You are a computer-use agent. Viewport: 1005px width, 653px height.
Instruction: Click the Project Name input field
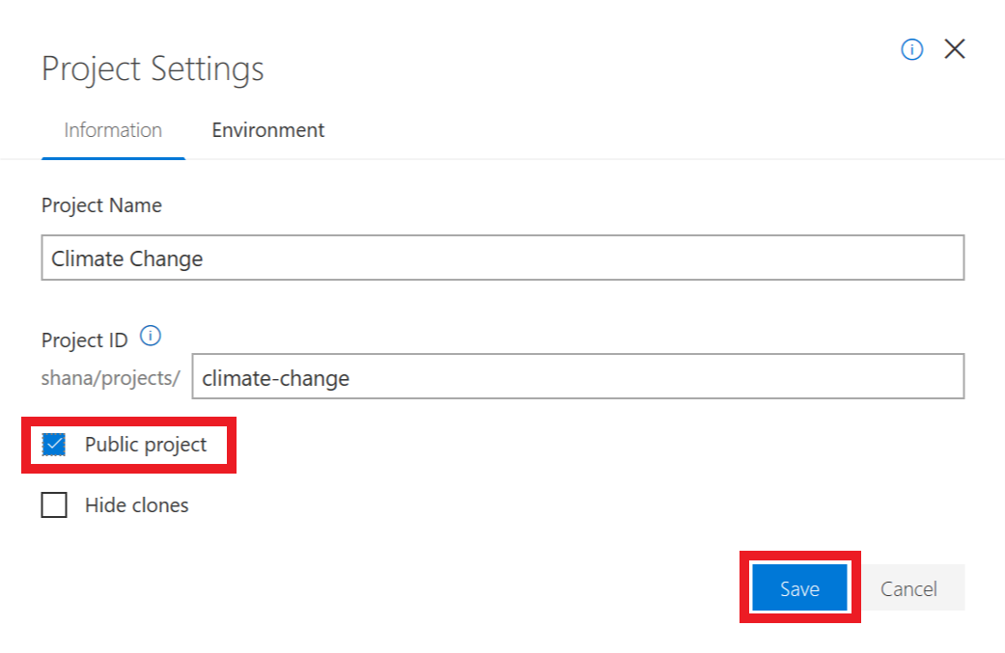[x=502, y=258]
